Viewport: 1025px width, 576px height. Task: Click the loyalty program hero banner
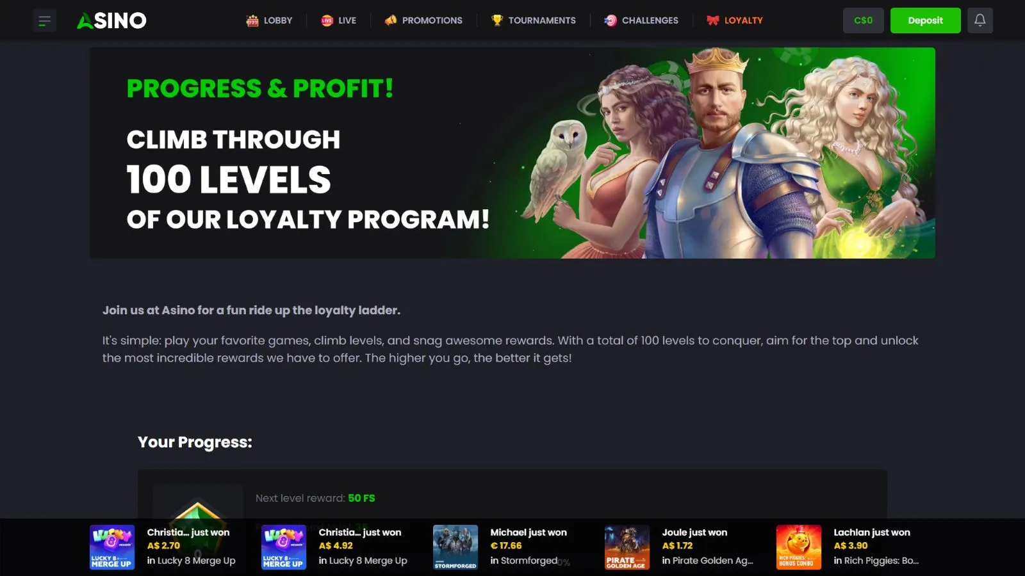coord(512,153)
